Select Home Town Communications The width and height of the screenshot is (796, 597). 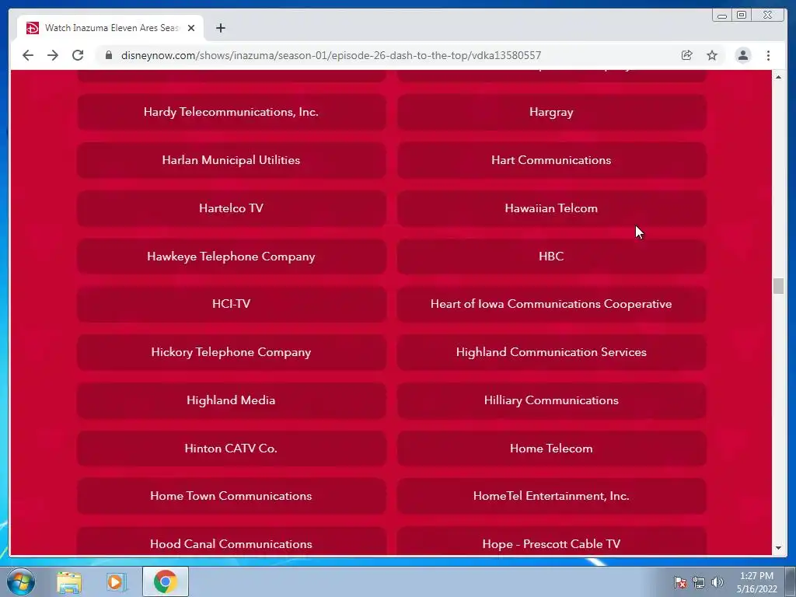[231, 496]
